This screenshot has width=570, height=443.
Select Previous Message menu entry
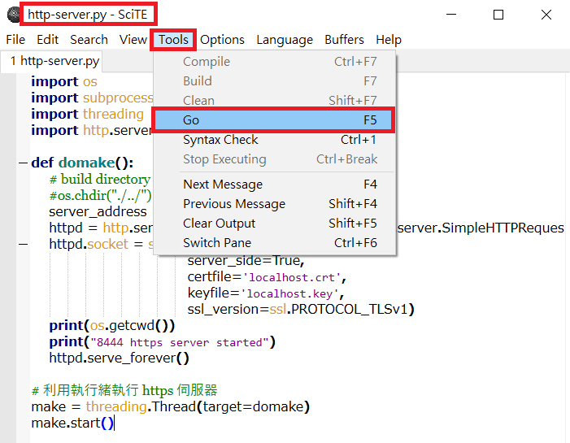[273, 204]
